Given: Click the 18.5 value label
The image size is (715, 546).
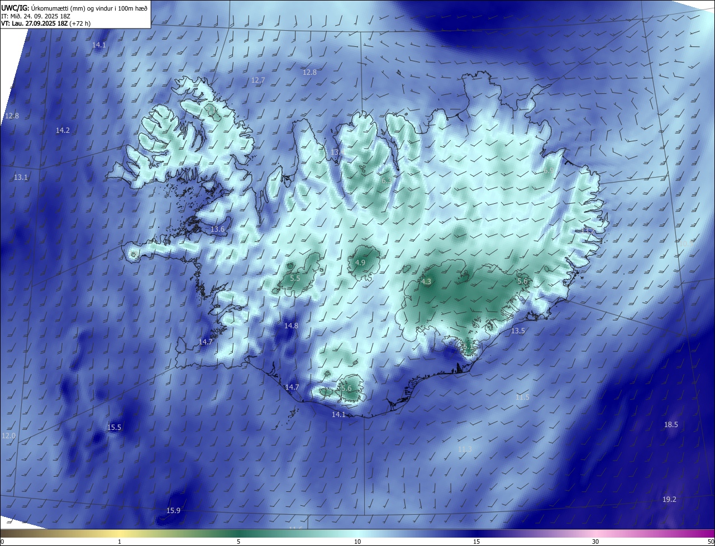Looking at the screenshot, I should click(x=671, y=424).
